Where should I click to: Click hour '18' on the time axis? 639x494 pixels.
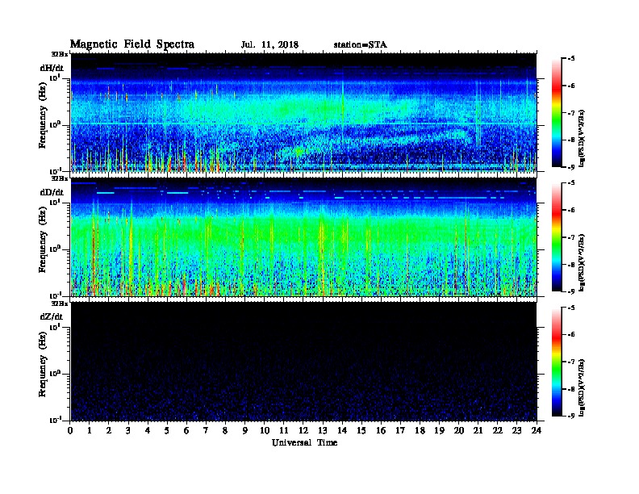click(420, 431)
